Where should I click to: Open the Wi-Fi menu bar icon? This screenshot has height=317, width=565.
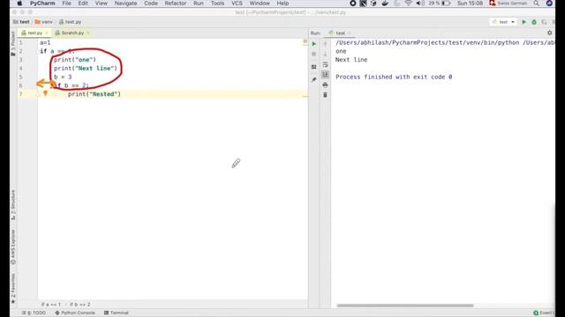(408, 4)
